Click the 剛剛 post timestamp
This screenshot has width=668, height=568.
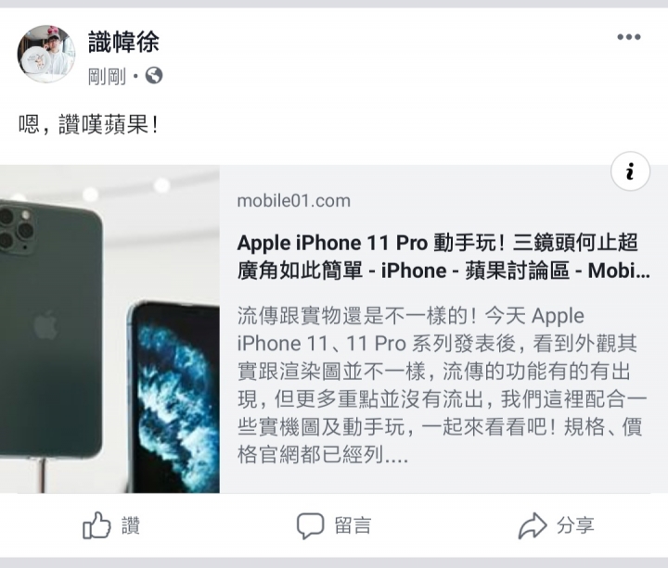(x=107, y=77)
